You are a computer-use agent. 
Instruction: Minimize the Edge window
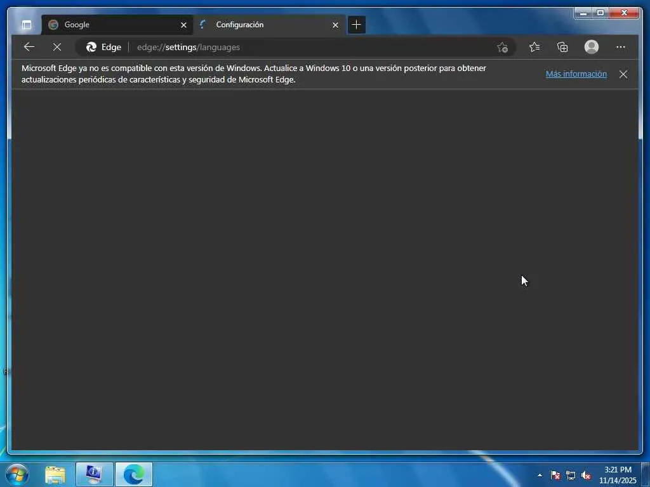pos(583,13)
